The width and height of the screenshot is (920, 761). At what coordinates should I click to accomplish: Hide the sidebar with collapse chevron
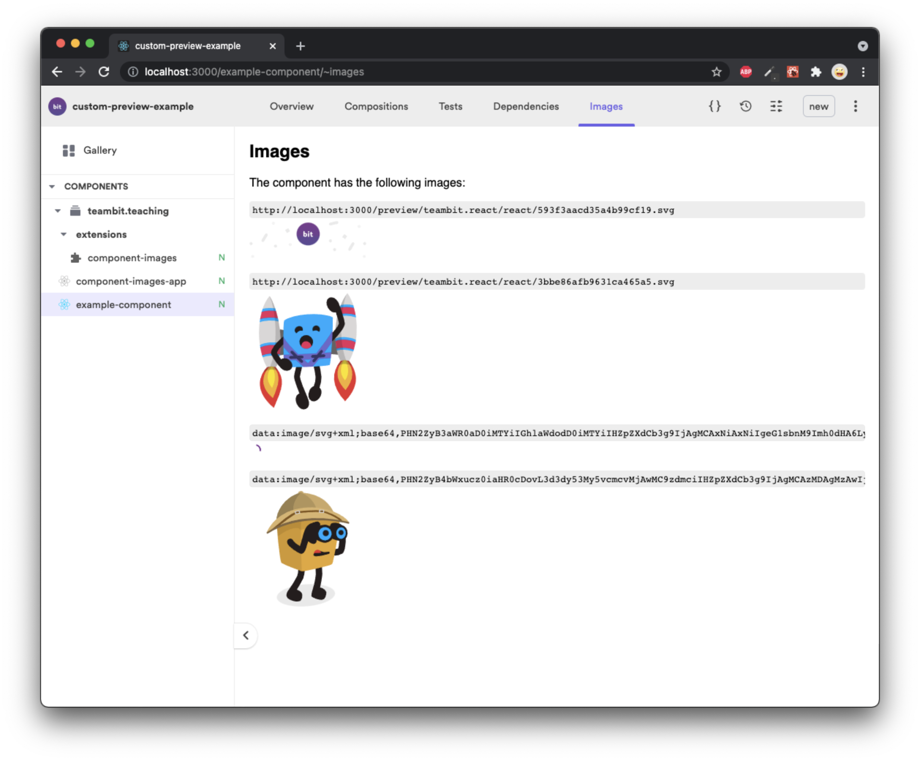point(246,635)
